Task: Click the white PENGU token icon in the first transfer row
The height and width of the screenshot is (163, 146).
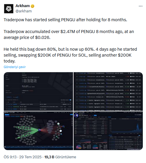Action: pos(131,73)
